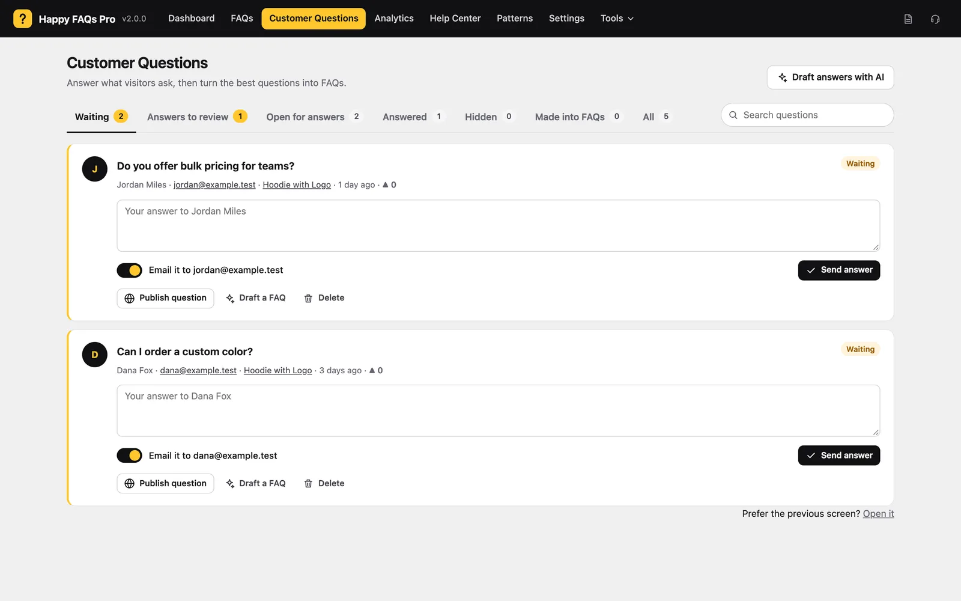Open the Analytics page

tap(394, 19)
